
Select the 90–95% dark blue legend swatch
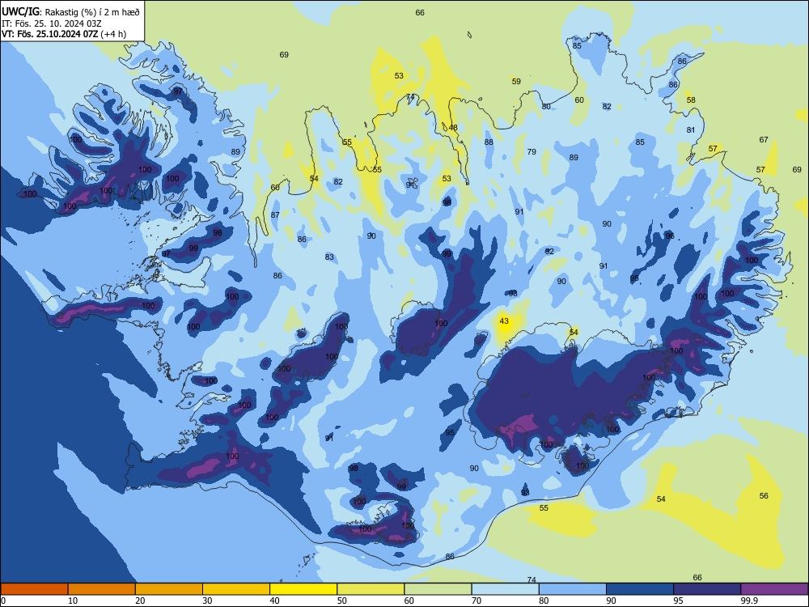pyautogui.click(x=640, y=589)
